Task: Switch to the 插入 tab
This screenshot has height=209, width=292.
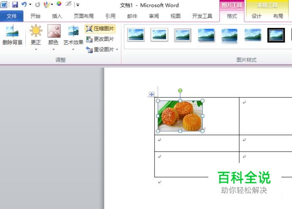Action: tap(57, 16)
